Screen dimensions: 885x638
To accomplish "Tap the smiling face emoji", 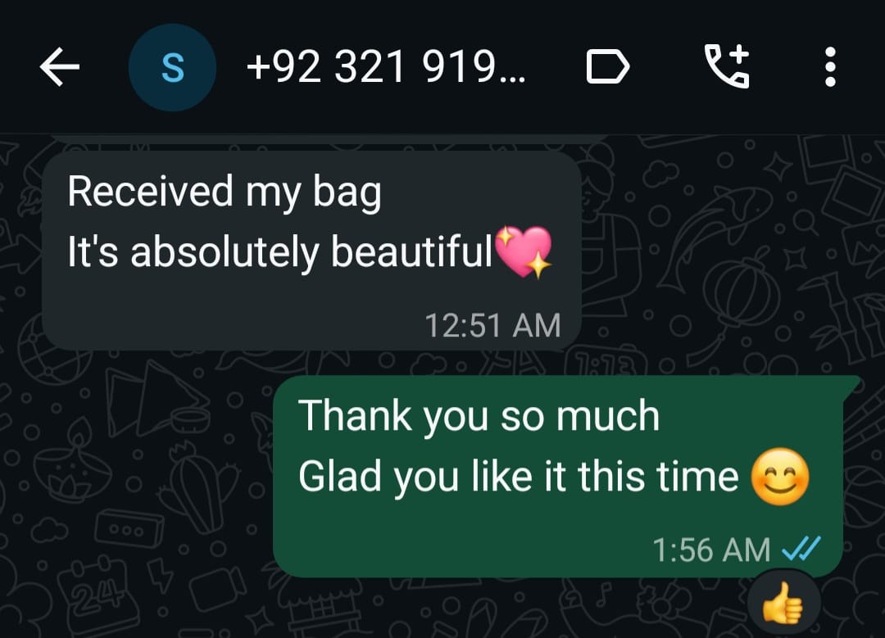I will point(781,477).
